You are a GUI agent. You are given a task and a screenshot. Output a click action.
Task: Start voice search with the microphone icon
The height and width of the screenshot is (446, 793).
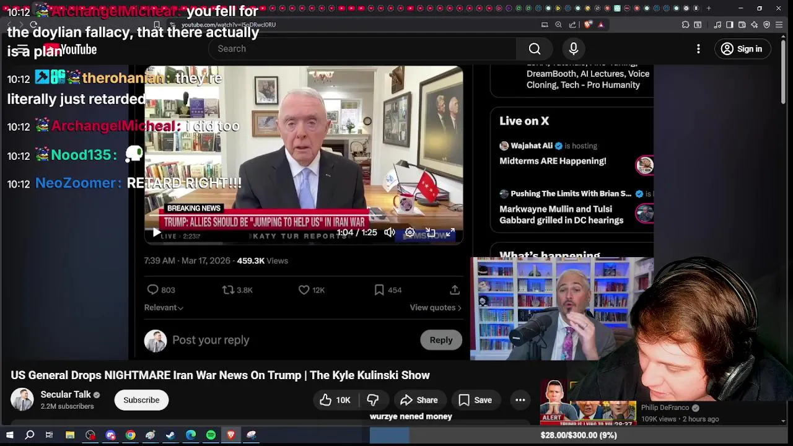(574, 49)
